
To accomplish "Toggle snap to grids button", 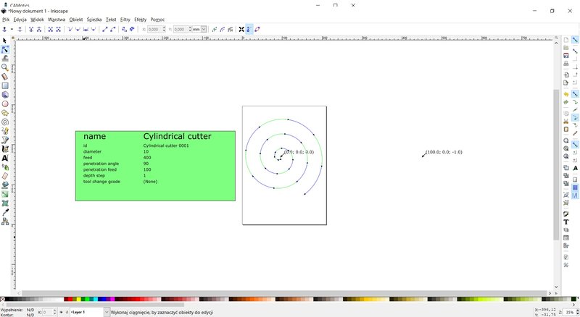I will [x=575, y=187].
